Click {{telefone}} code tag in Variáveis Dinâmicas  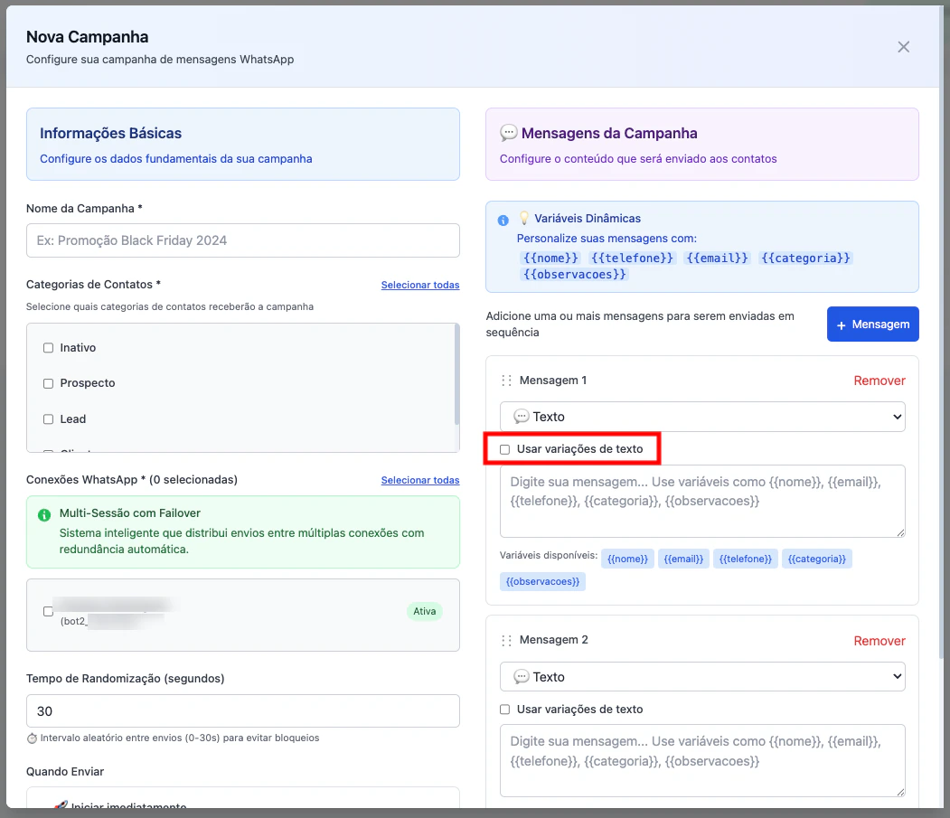click(632, 259)
